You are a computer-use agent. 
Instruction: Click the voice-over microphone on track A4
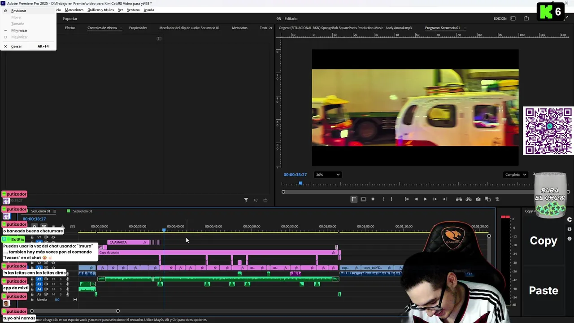click(x=68, y=289)
